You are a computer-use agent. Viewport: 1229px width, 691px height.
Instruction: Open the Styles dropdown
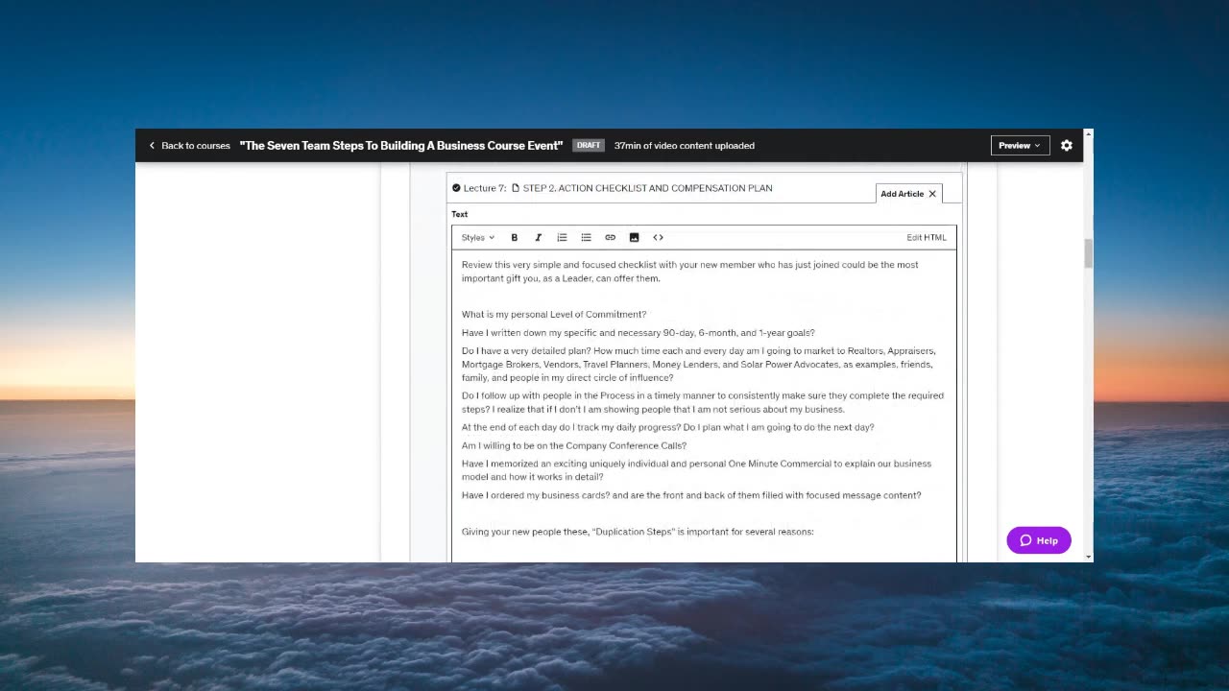pyautogui.click(x=478, y=238)
